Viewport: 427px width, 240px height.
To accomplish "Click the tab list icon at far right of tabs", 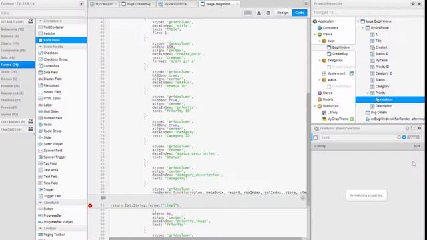I will point(306,3).
